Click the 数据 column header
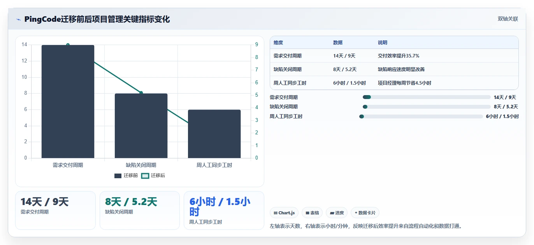 338,43
